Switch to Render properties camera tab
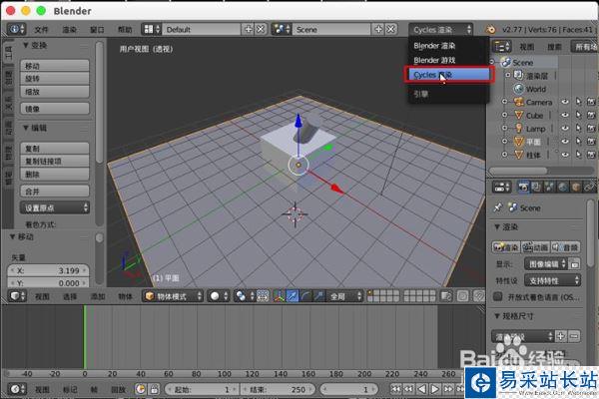Image resolution: width=599 pixels, height=399 pixels. click(x=523, y=188)
